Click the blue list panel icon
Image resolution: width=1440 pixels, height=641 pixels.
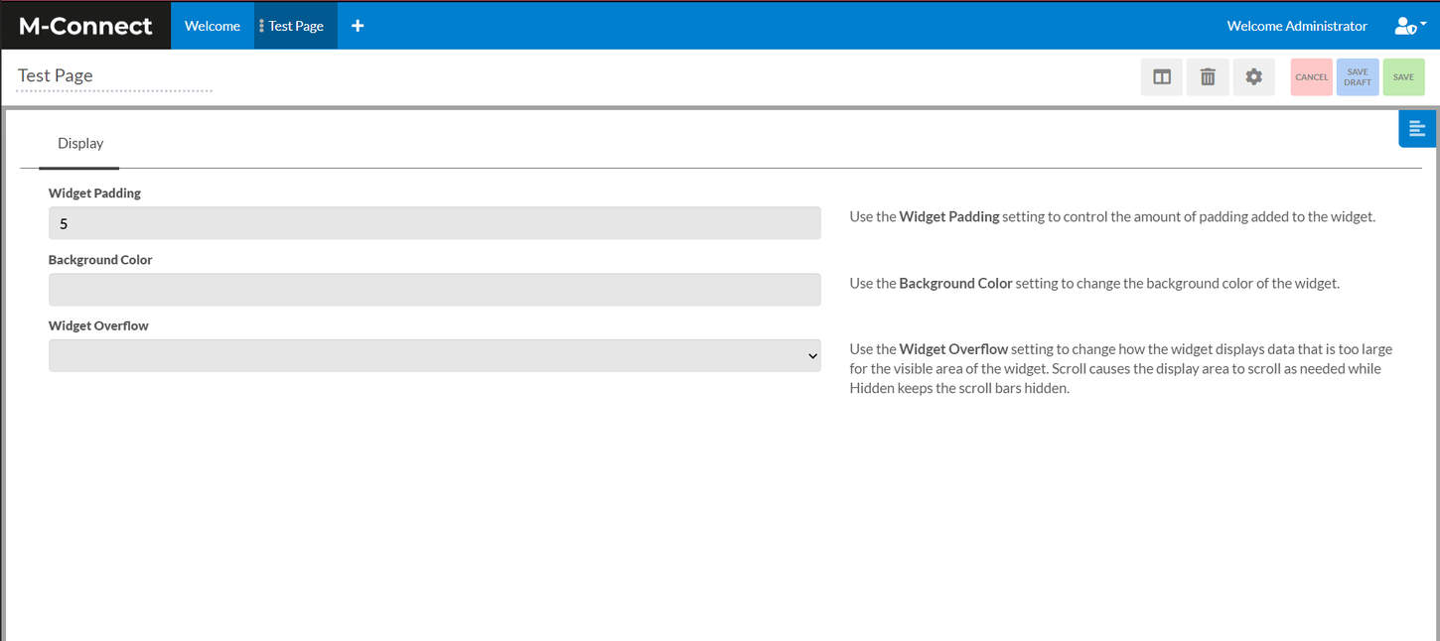1417,128
